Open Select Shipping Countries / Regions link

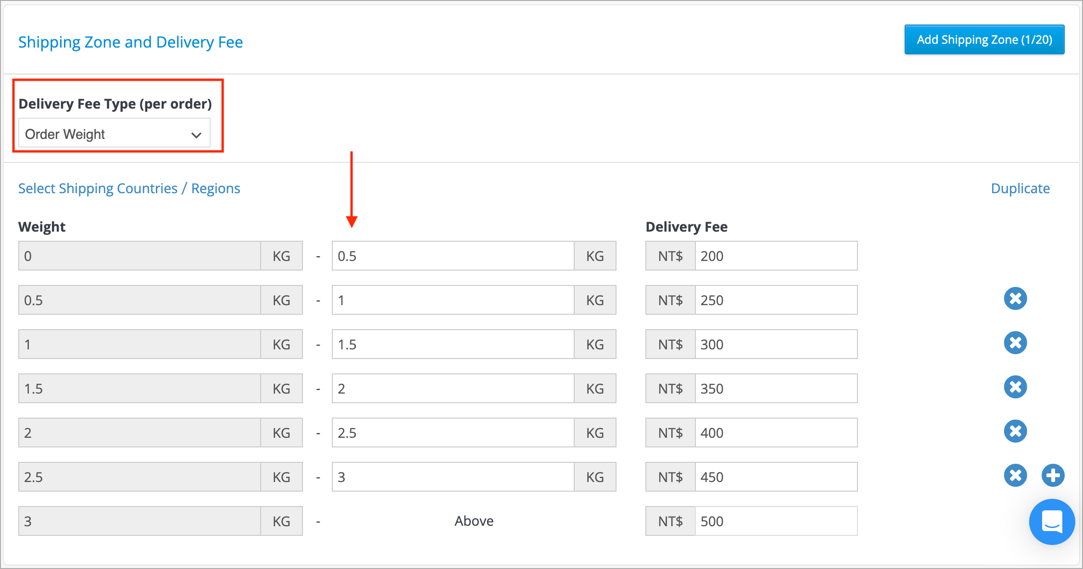pyautogui.click(x=129, y=188)
